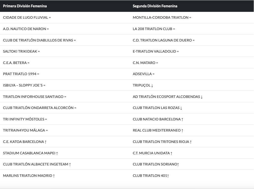The width and height of the screenshot is (254, 189).
Task: Select the C.T. MURCIA UNIDATA entry
Action: 151,153
